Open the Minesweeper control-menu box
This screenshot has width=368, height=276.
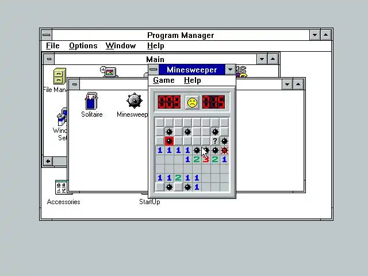click(x=154, y=70)
